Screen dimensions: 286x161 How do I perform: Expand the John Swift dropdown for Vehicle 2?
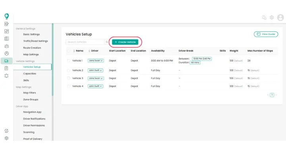click(95, 70)
